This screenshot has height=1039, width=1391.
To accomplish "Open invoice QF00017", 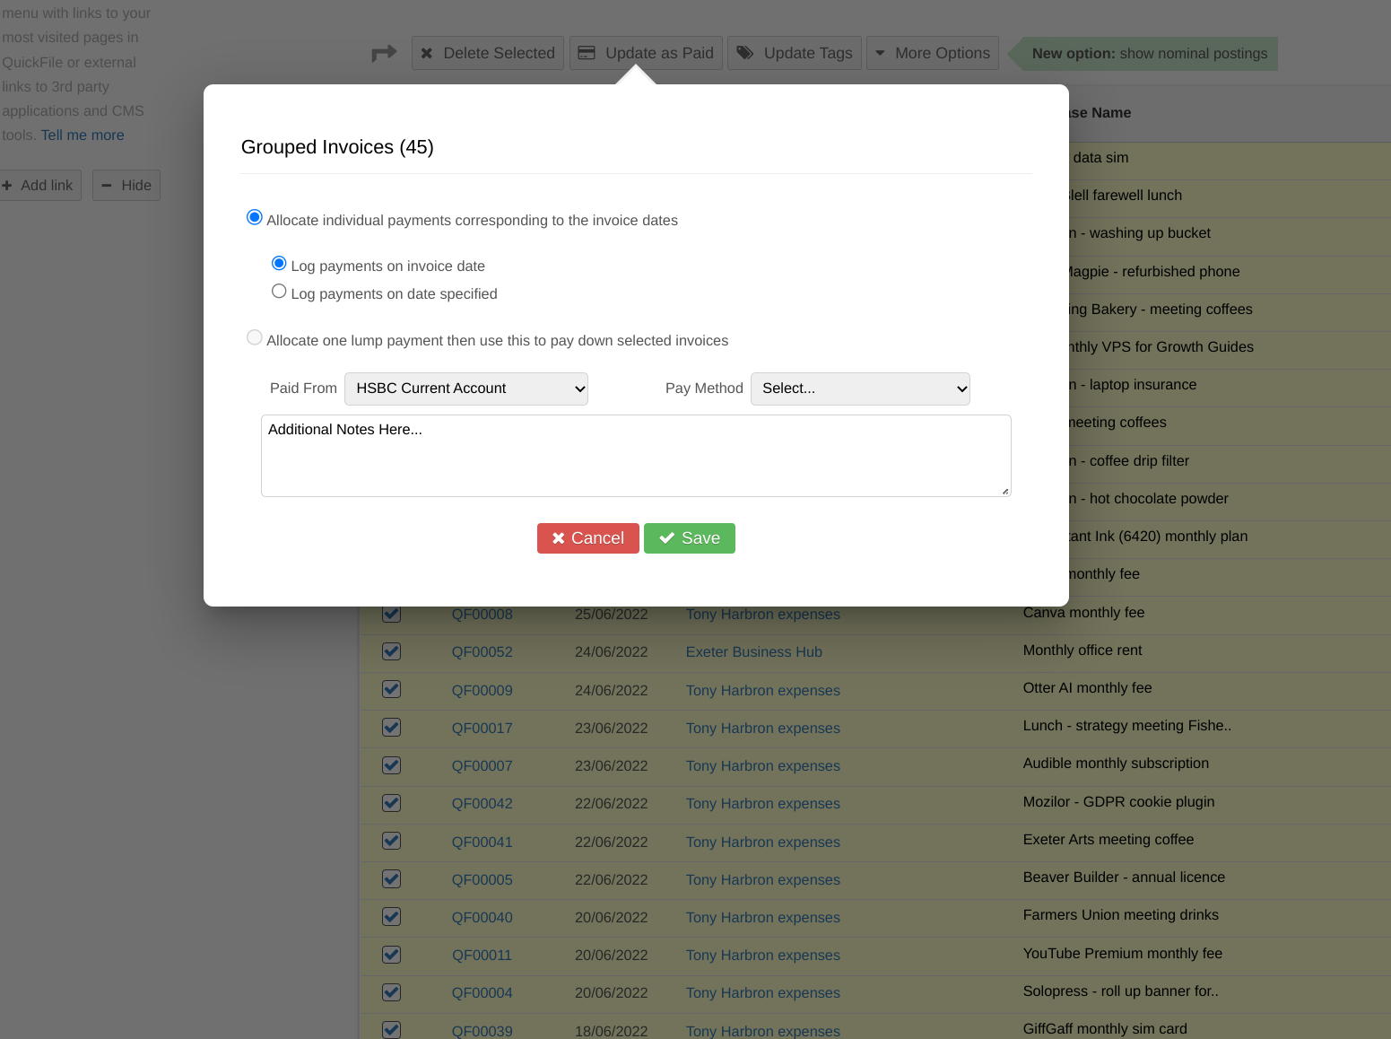I will (x=483, y=729).
